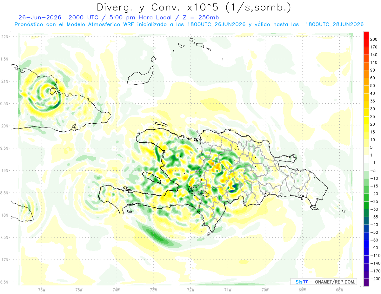Viewport: 381px width, 294px height.
Task: Click the orange colorbar segment between 60 and 90
Action: 366,74
